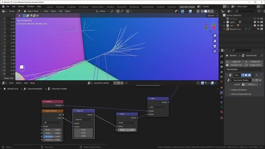Screen dimensions: 265x149
Task: Switch perspective/orthographic grid gizmo
Action: 214,51
